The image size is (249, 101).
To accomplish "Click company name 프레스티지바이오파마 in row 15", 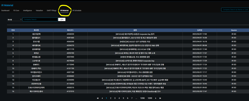I will click(36, 88).
